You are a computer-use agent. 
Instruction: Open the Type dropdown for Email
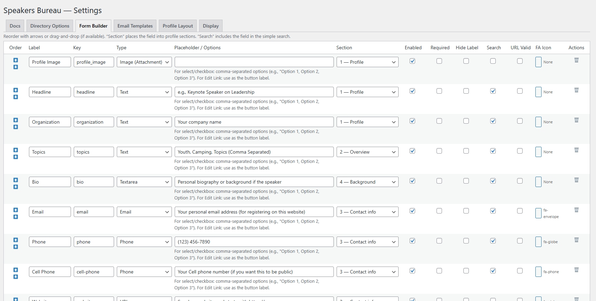tap(144, 212)
